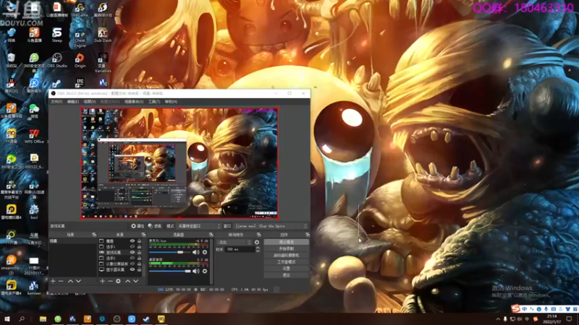Add a new source with plus icon
The width and height of the screenshot is (579, 325).
coord(102,281)
